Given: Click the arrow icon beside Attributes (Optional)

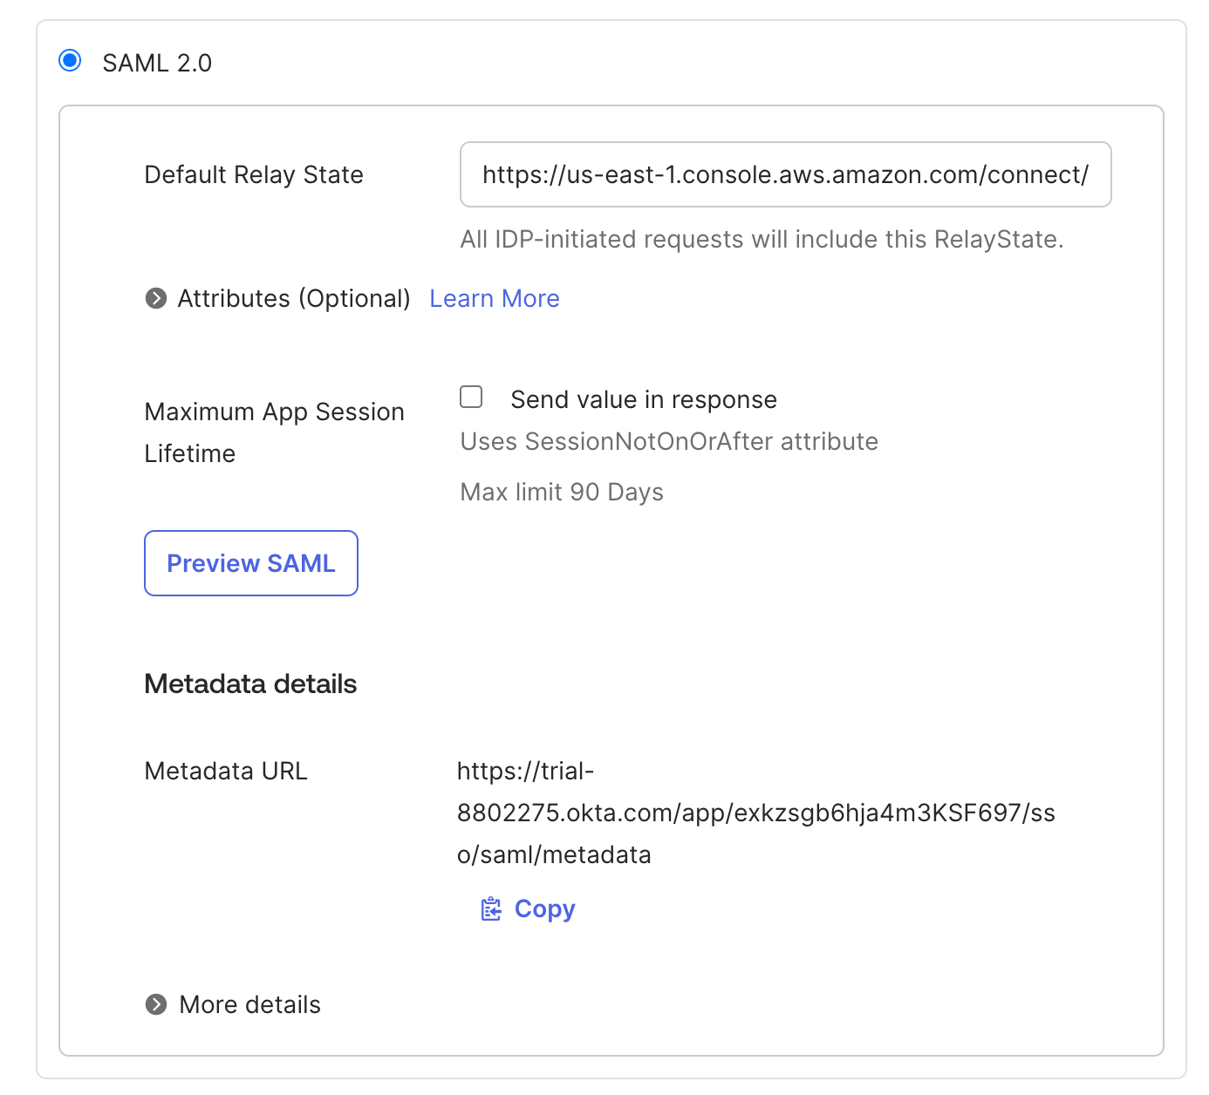Looking at the screenshot, I should [156, 298].
